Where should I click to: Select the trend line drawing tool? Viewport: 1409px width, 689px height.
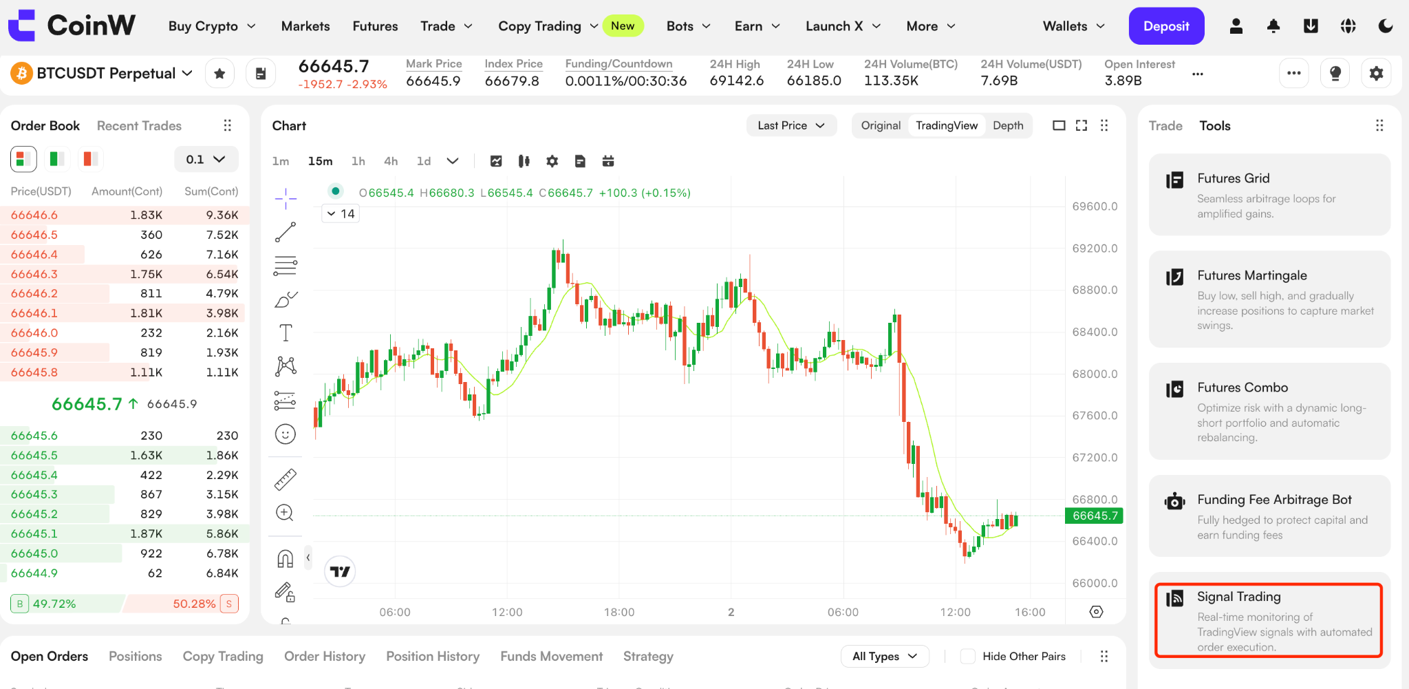286,232
